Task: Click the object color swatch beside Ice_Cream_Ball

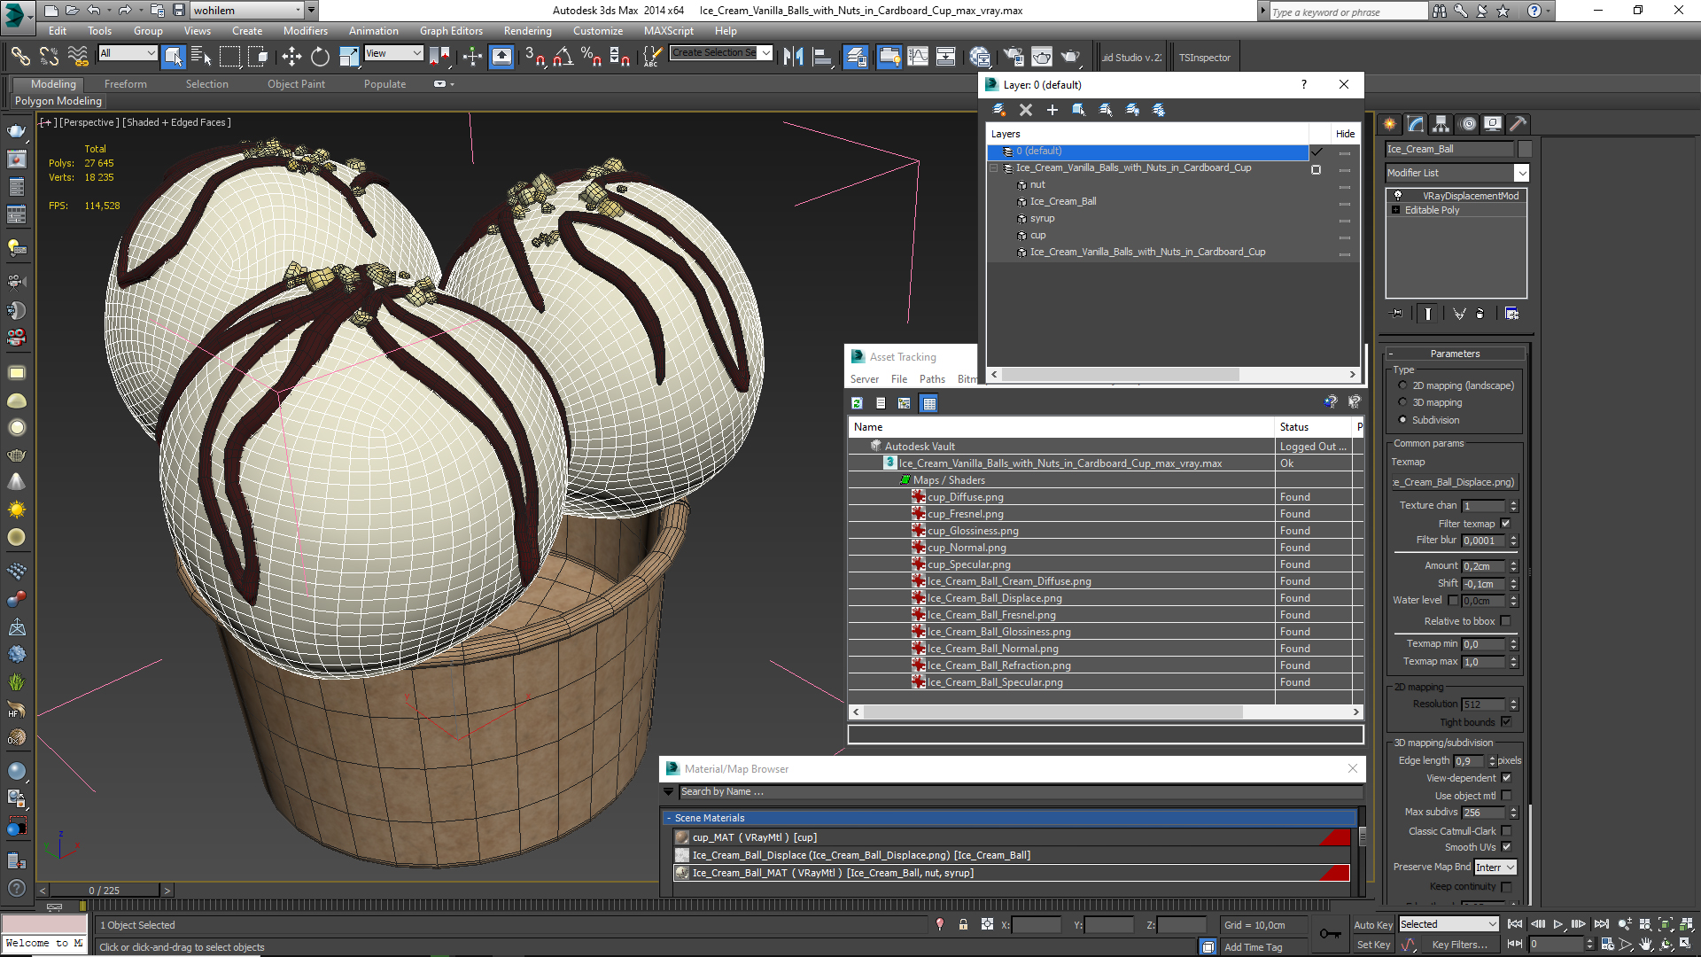Action: [1525, 149]
